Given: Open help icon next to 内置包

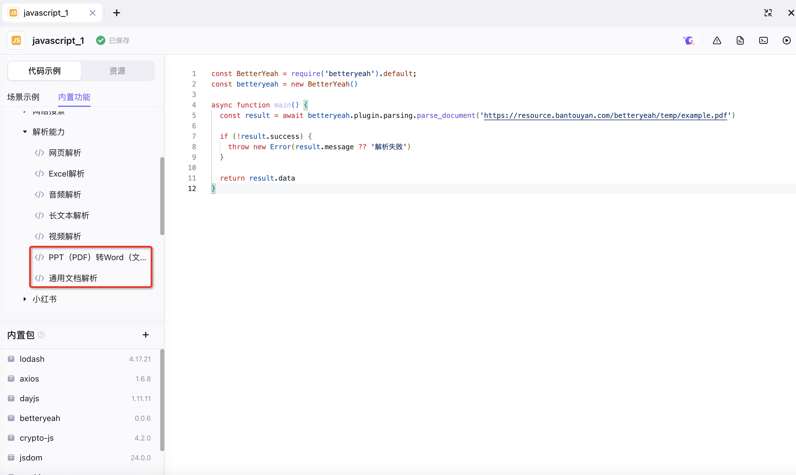Looking at the screenshot, I should coord(41,335).
